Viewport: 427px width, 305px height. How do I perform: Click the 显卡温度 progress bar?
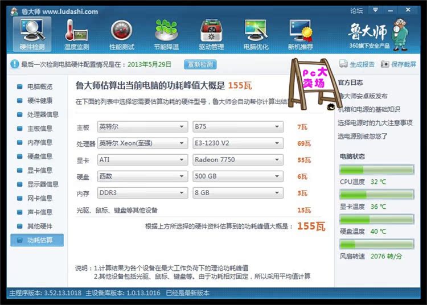pyautogui.click(x=377, y=195)
